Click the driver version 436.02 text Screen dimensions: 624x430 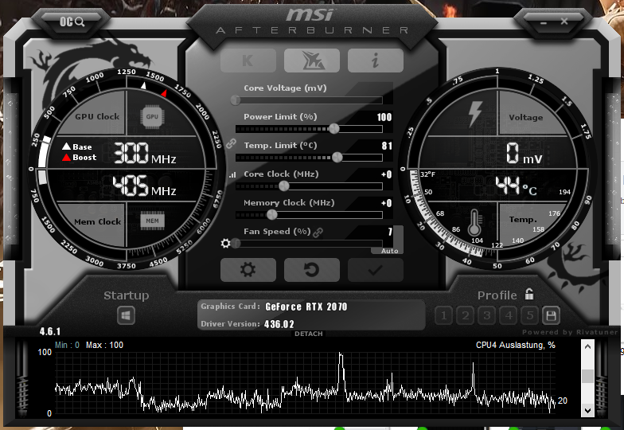point(279,324)
